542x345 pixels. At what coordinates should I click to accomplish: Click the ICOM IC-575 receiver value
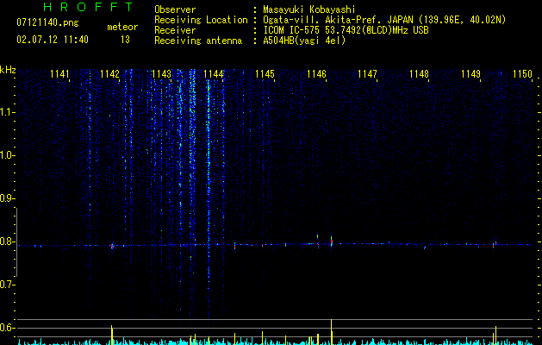tap(346, 30)
